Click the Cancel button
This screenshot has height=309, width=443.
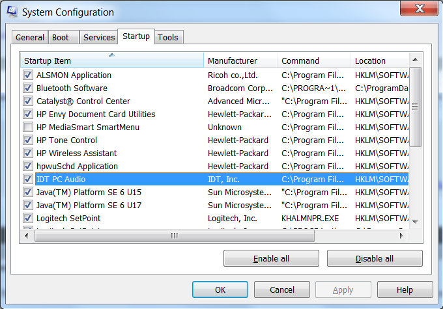point(282,289)
